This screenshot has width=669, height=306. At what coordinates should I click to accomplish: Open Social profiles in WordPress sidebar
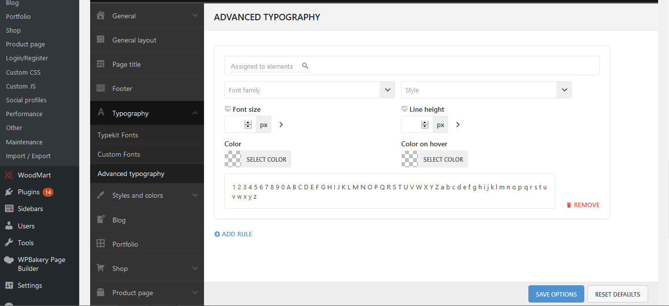pos(26,100)
